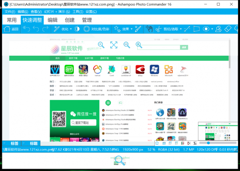Select the paint brush tool icon

(x=138, y=29)
